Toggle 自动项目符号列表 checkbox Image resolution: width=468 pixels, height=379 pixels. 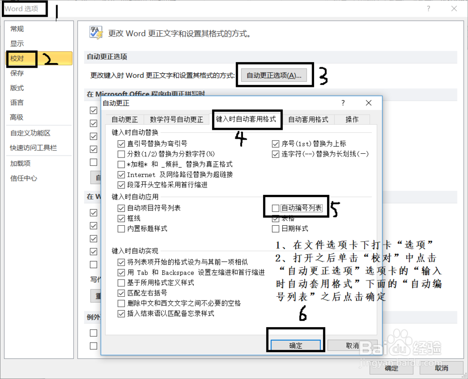pos(121,208)
